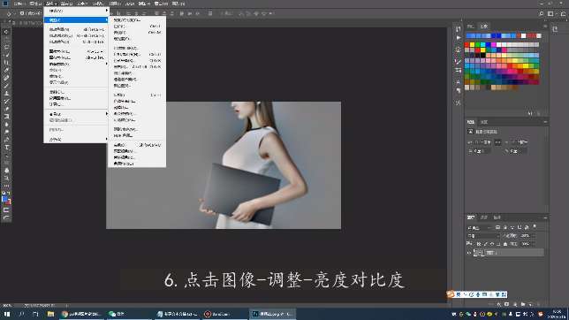Open File Explorer from taskbar
Image resolution: width=569 pixels, height=320 pixels.
[x=50, y=314]
